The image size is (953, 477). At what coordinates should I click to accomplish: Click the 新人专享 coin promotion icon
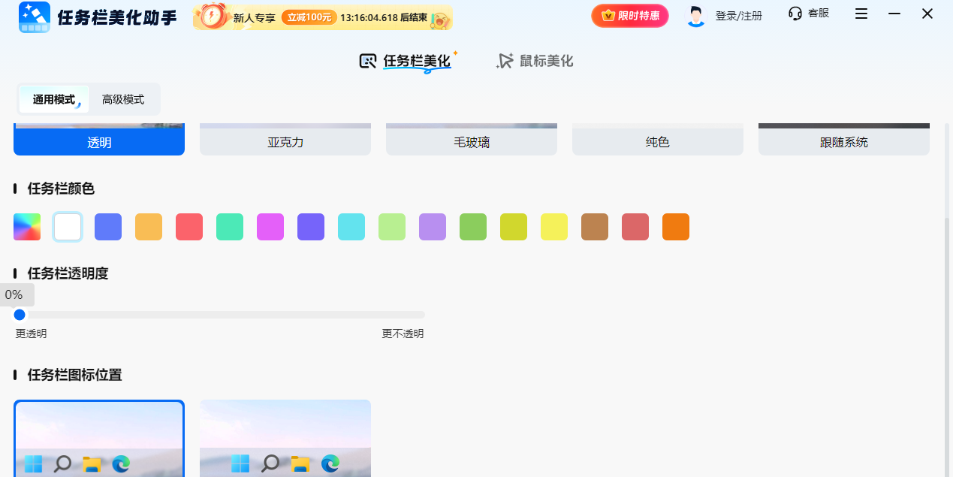[213, 17]
